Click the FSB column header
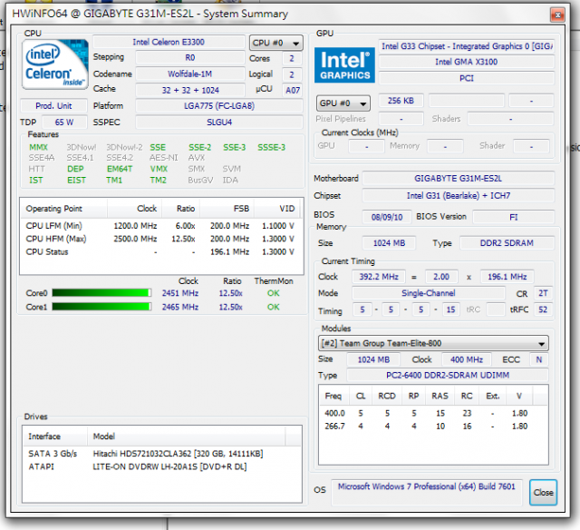 coord(227,209)
